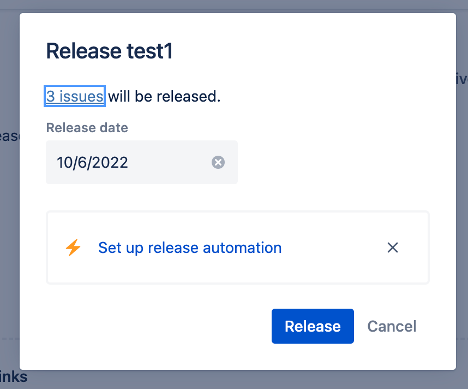468x389 pixels.
Task: Click the dimmed backdrop below the dialog
Action: [234, 380]
